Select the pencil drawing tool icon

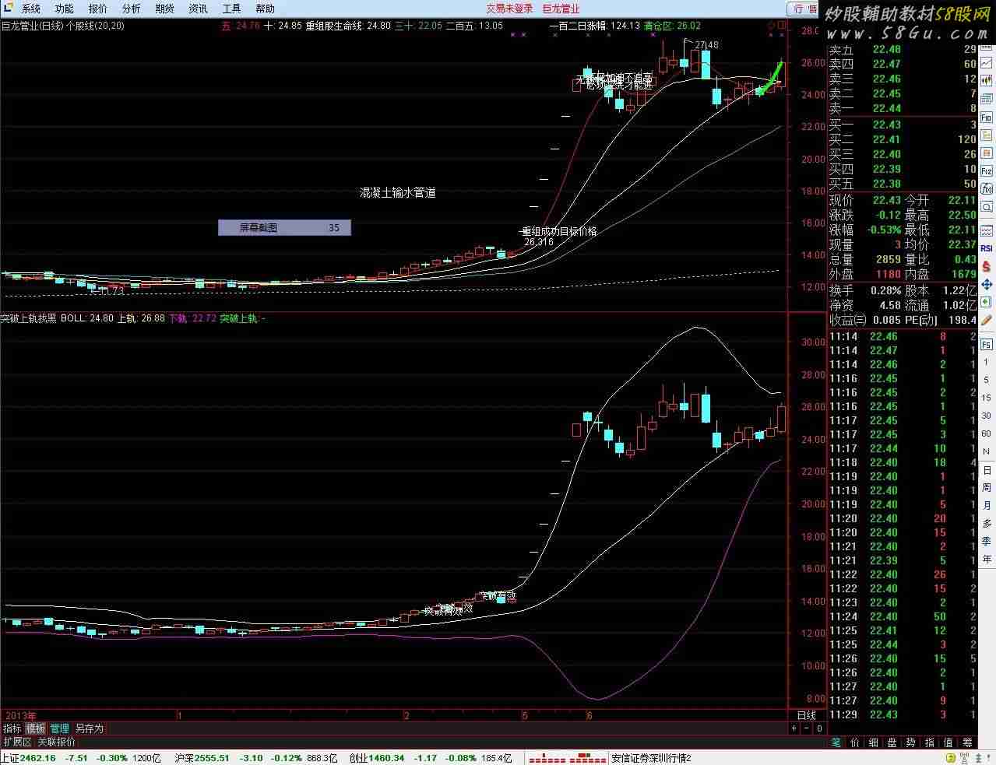[x=987, y=320]
